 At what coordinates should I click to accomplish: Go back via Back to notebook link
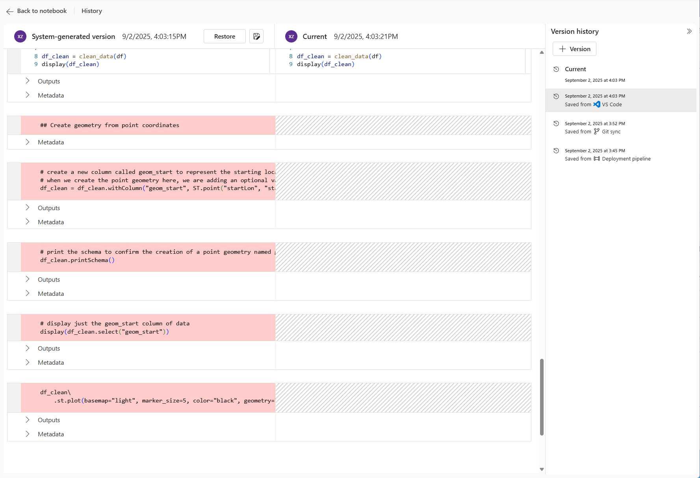coord(42,11)
